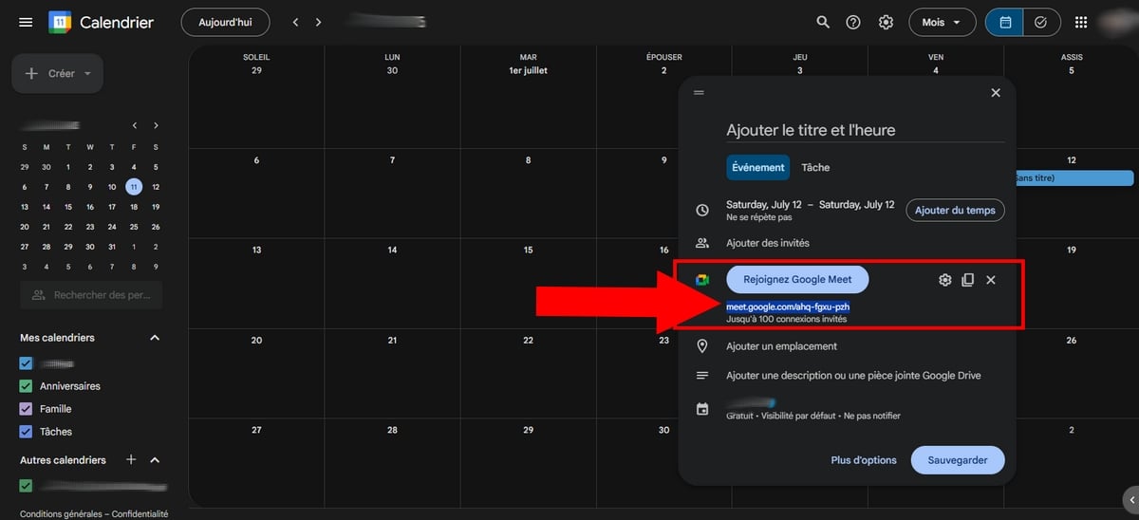1139x520 pixels.
Task: Go to next month arrow in toolbar
Action: (318, 22)
